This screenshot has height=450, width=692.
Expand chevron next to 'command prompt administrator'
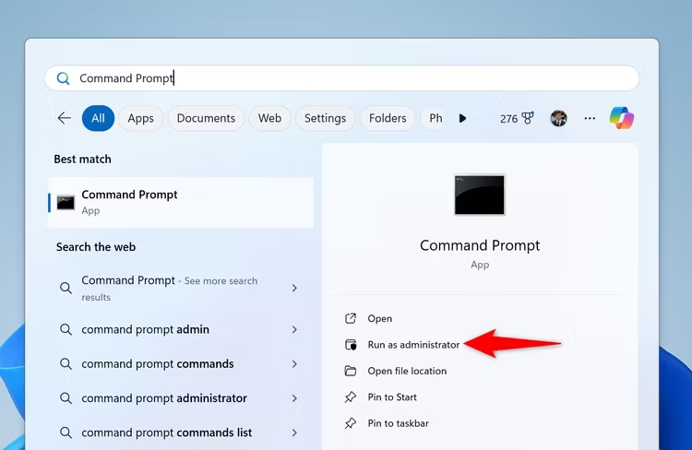tap(294, 398)
